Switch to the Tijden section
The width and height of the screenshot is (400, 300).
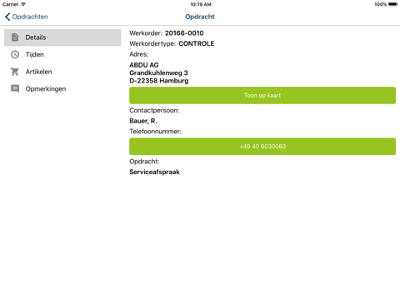click(x=62, y=54)
